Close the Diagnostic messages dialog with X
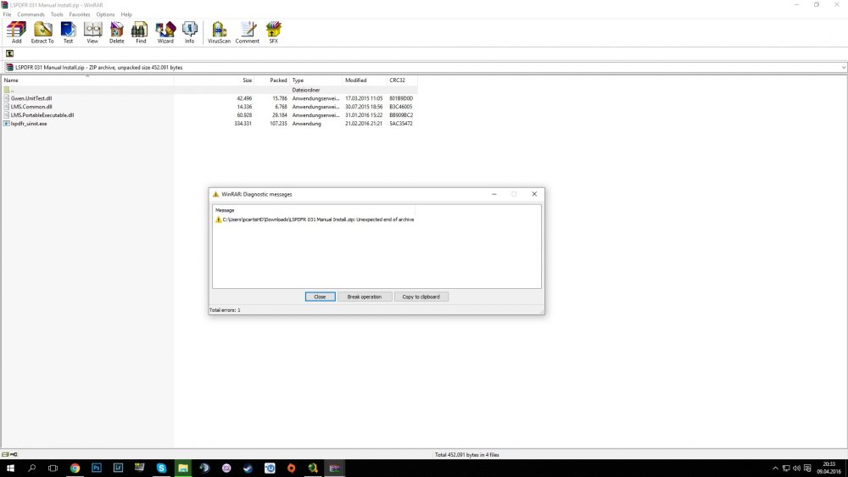Screen dimensions: 848x477 point(534,194)
